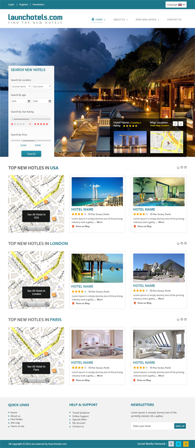Zoom out on the USA map
The image size is (195, 448).
coord(26,228)
